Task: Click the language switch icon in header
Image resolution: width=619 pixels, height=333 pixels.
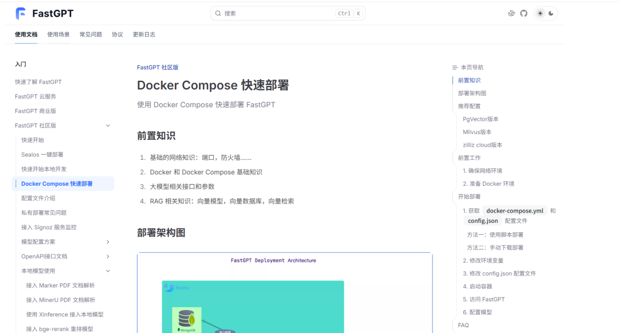Action: [x=511, y=13]
